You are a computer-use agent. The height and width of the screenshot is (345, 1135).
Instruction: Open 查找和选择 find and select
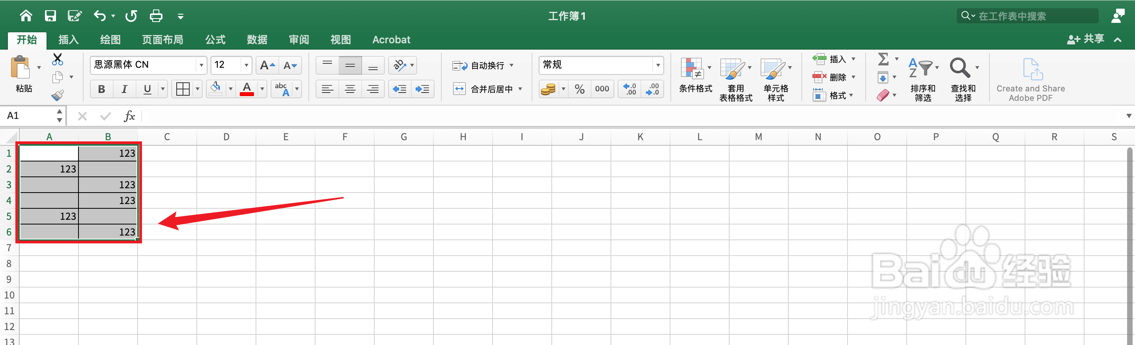tap(963, 80)
